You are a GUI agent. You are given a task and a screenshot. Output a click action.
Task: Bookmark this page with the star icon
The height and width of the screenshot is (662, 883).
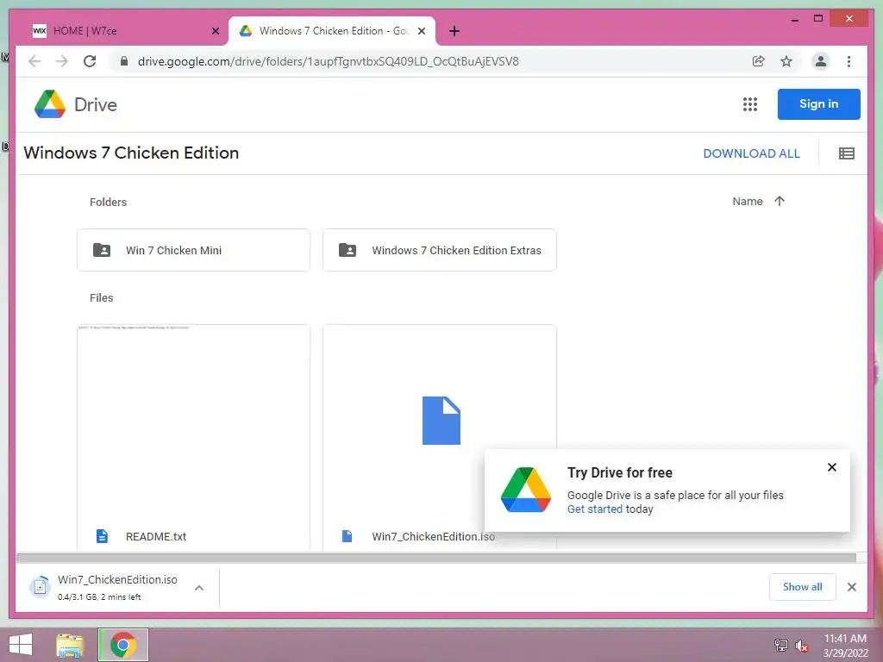click(x=786, y=61)
